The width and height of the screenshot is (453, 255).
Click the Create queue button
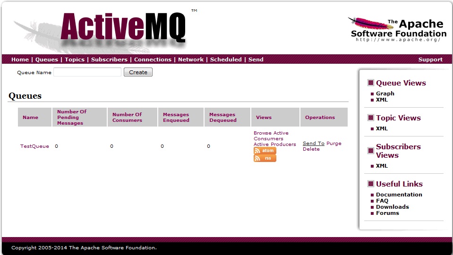(138, 72)
